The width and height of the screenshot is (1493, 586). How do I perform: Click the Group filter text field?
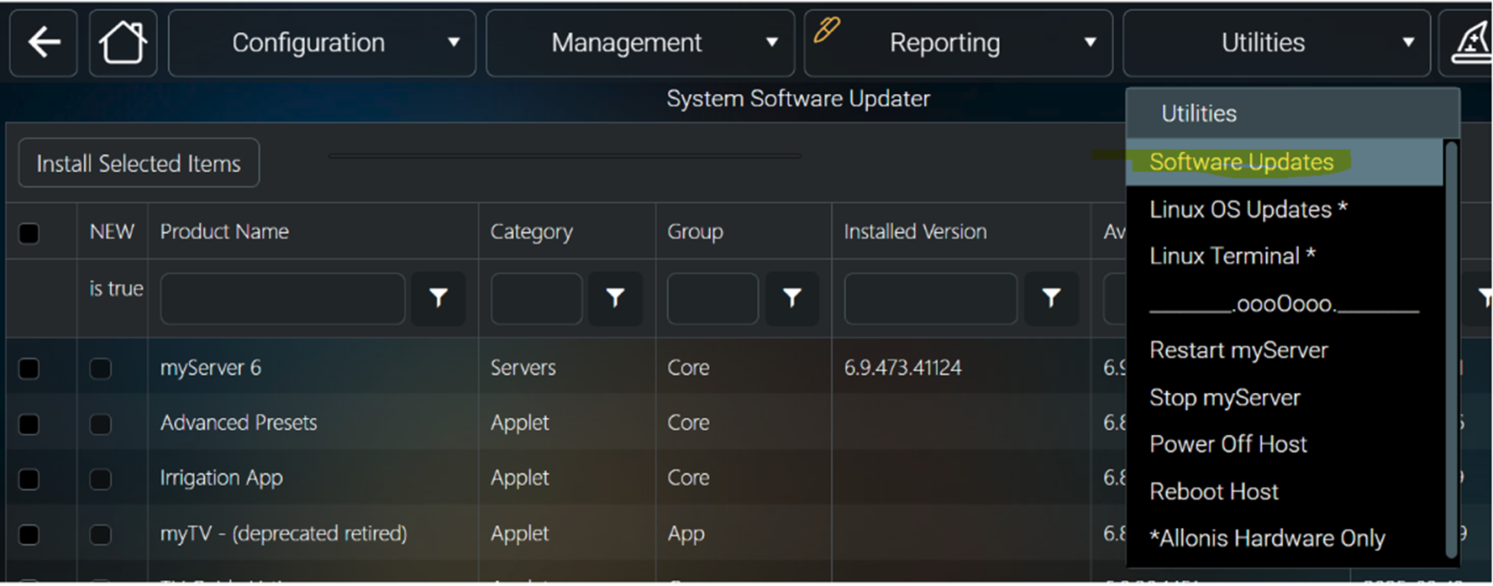pyautogui.click(x=712, y=298)
